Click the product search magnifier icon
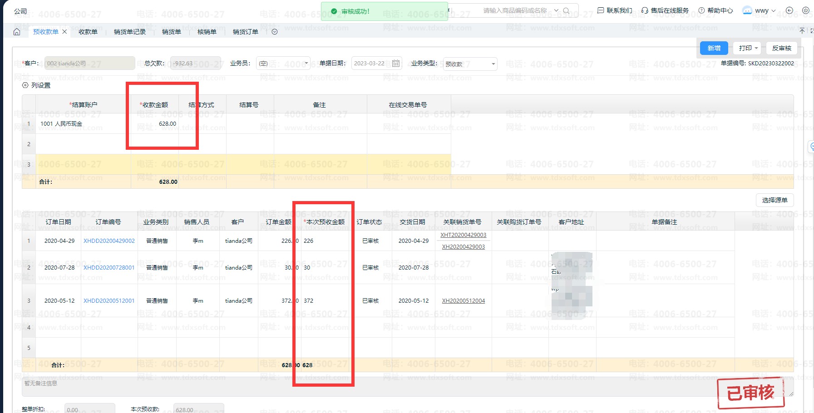The height and width of the screenshot is (413, 814). coord(566,10)
